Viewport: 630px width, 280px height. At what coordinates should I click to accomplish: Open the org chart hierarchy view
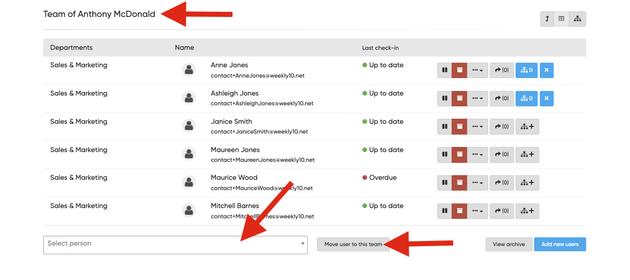pos(577,19)
